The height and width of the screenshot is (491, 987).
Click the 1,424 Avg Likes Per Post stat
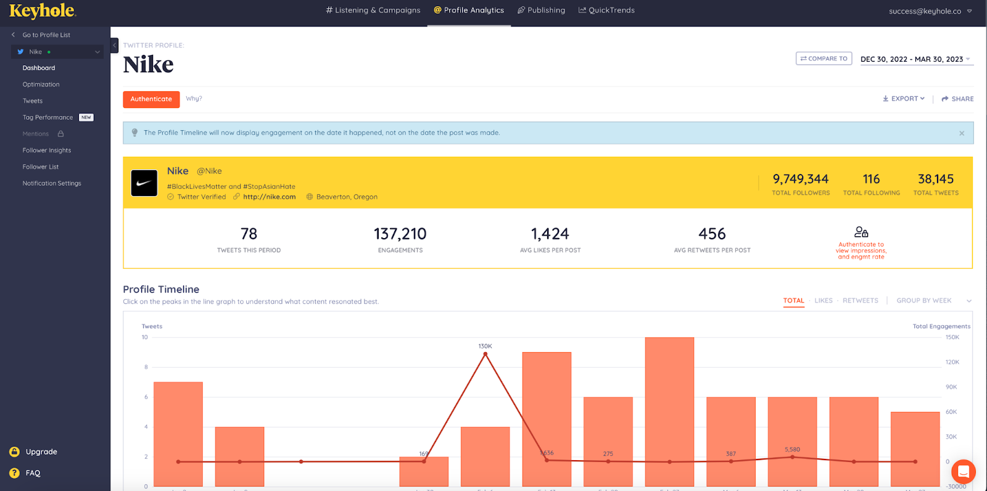click(550, 239)
